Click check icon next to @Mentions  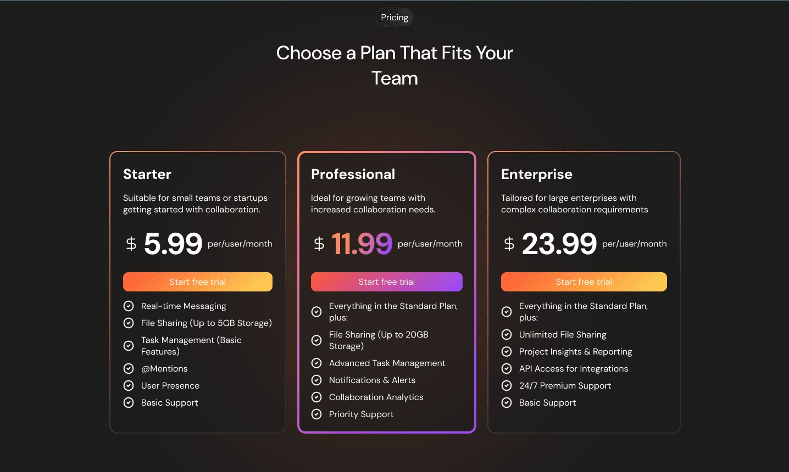[129, 369]
